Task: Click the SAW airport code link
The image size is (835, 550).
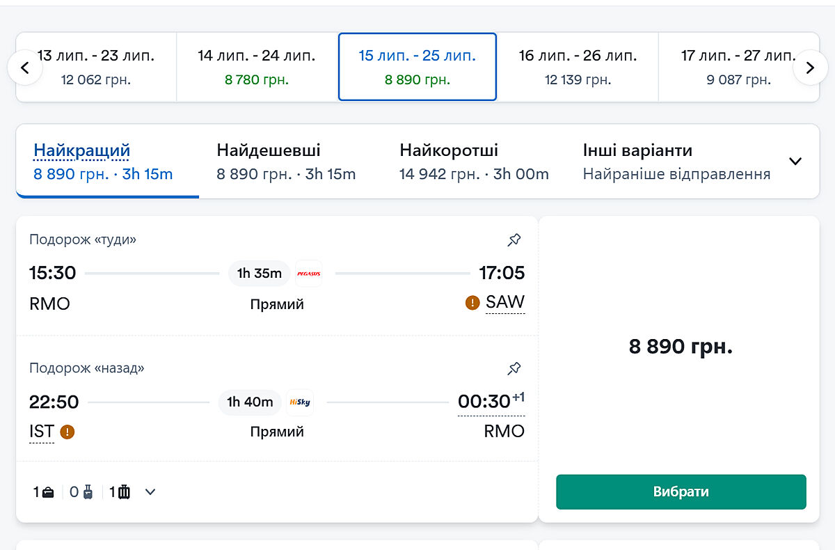Action: tap(505, 302)
